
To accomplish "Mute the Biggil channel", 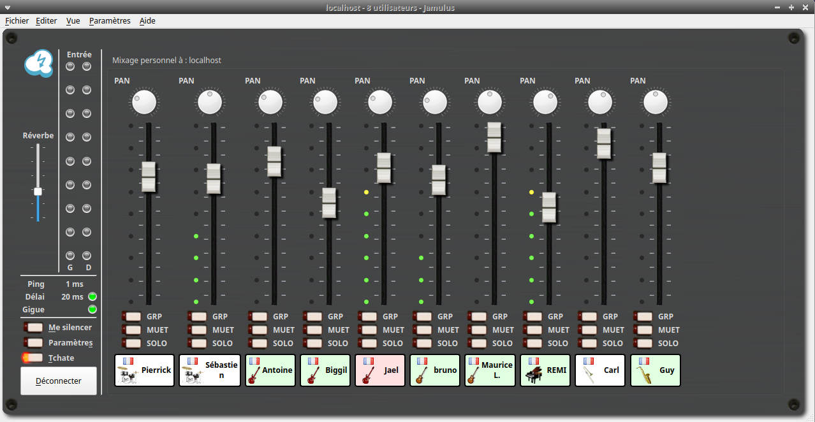I will coord(313,330).
